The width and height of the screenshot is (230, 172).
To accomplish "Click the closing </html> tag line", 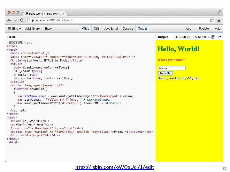I will 13,142.
